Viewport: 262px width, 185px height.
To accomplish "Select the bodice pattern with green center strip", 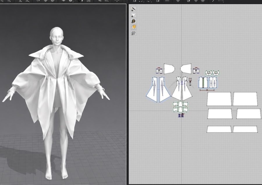I will pyautogui.click(x=203, y=82).
